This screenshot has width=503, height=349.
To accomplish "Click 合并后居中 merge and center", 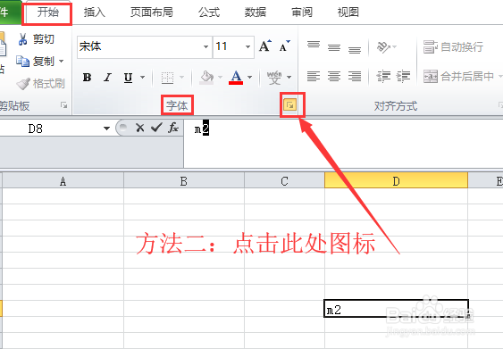I will click(x=458, y=76).
